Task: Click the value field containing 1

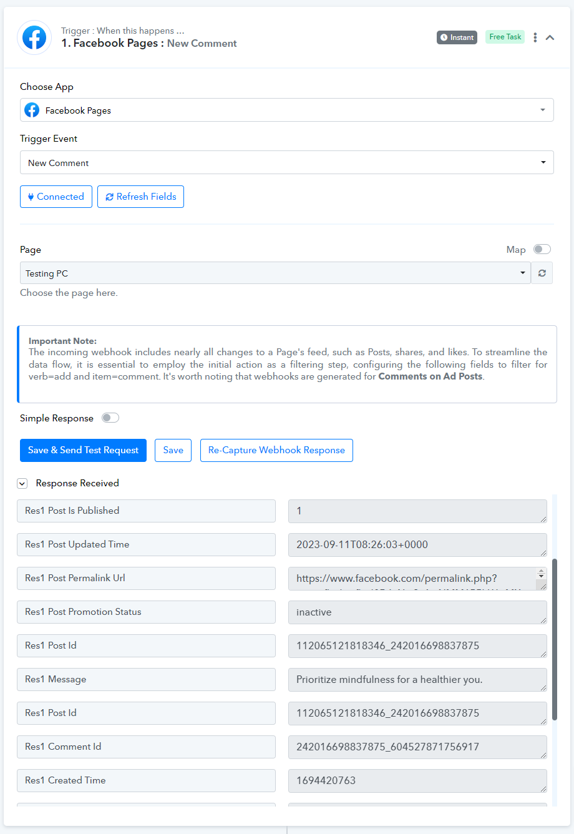Action: [417, 511]
